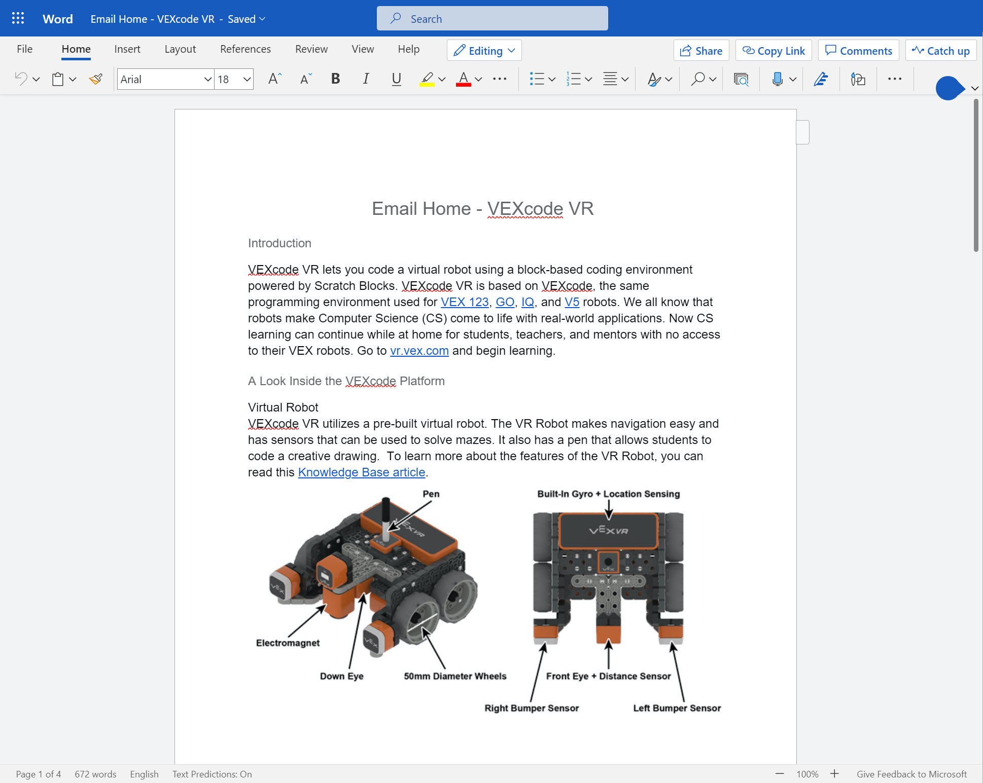Screen dimensions: 983x783
Task: Toggle bold formatting
Action: click(335, 79)
